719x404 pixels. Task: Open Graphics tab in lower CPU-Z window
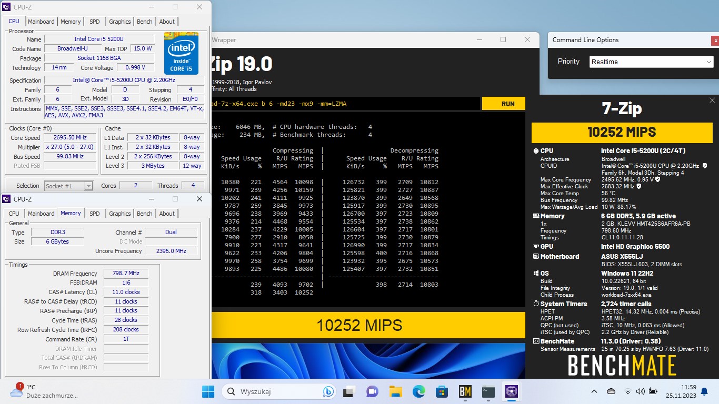click(120, 214)
